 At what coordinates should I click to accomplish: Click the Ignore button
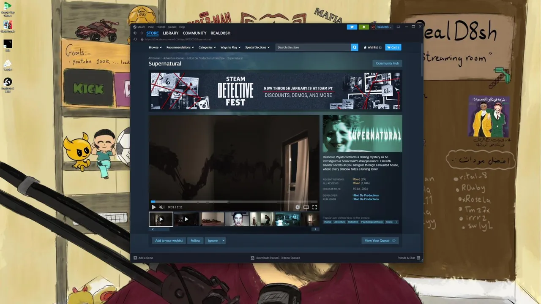[213, 241]
